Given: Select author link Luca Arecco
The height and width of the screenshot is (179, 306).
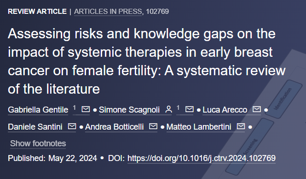Looking at the screenshot, I should 225,110.
